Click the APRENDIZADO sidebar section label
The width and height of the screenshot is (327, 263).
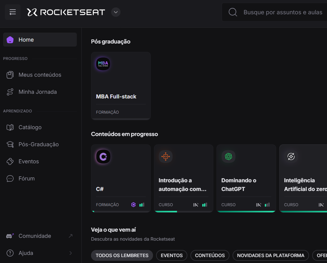coord(18,111)
